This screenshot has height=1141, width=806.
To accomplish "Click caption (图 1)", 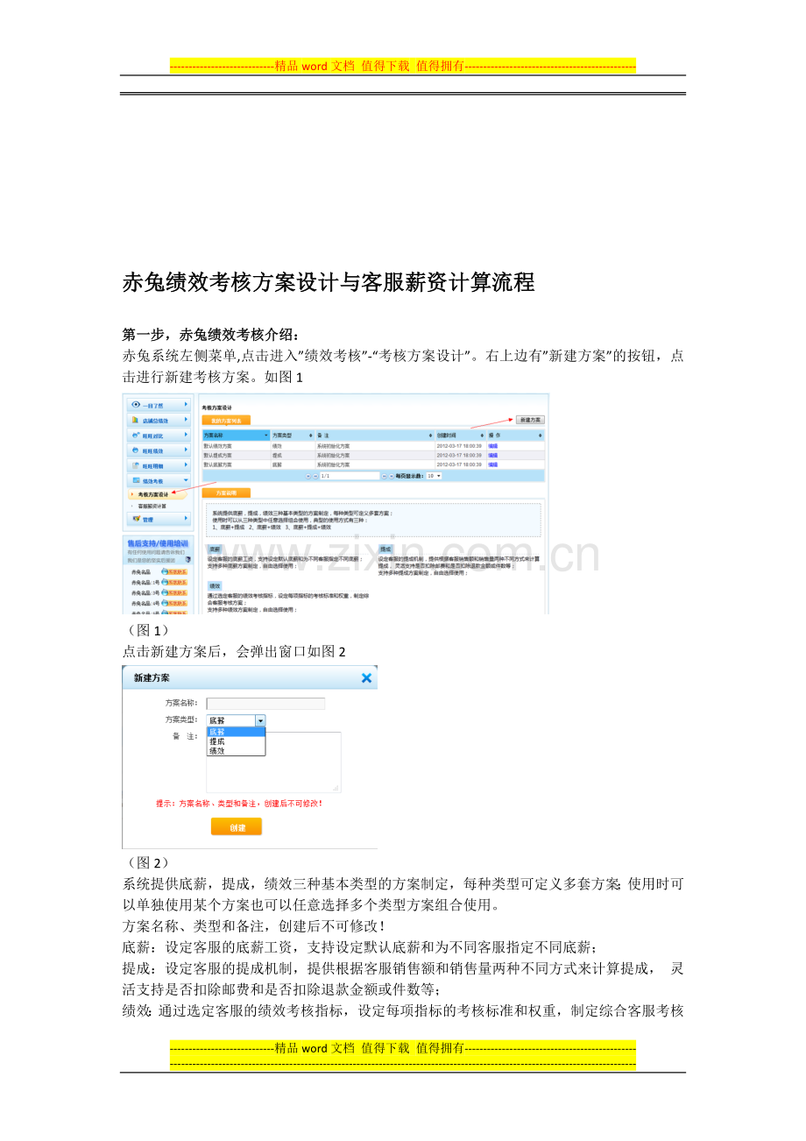I will [147, 629].
